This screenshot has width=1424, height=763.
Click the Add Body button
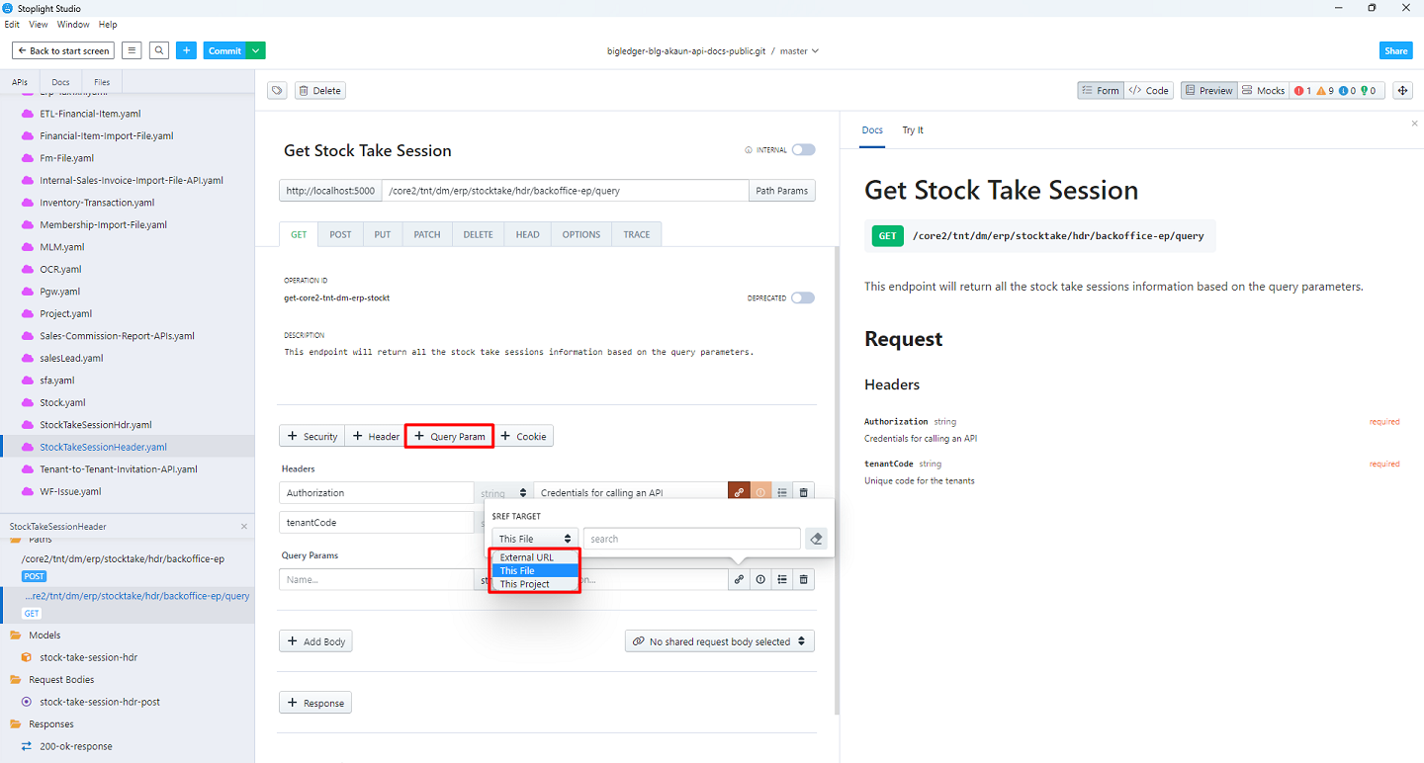(x=315, y=641)
